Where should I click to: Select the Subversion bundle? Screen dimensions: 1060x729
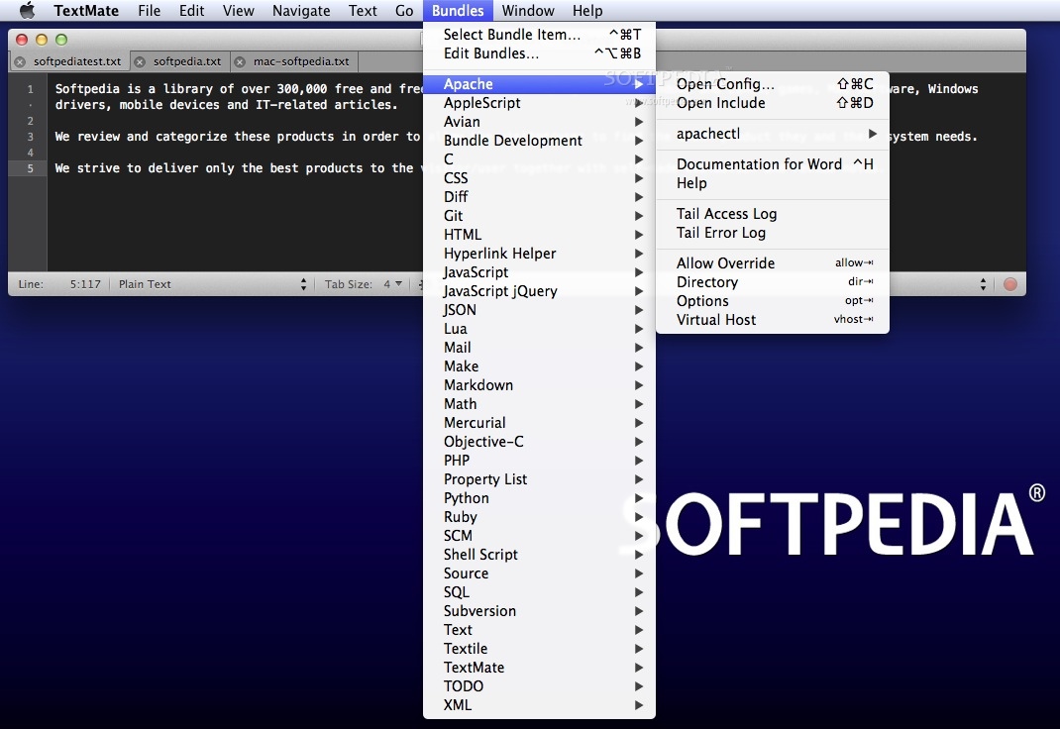(x=539, y=611)
